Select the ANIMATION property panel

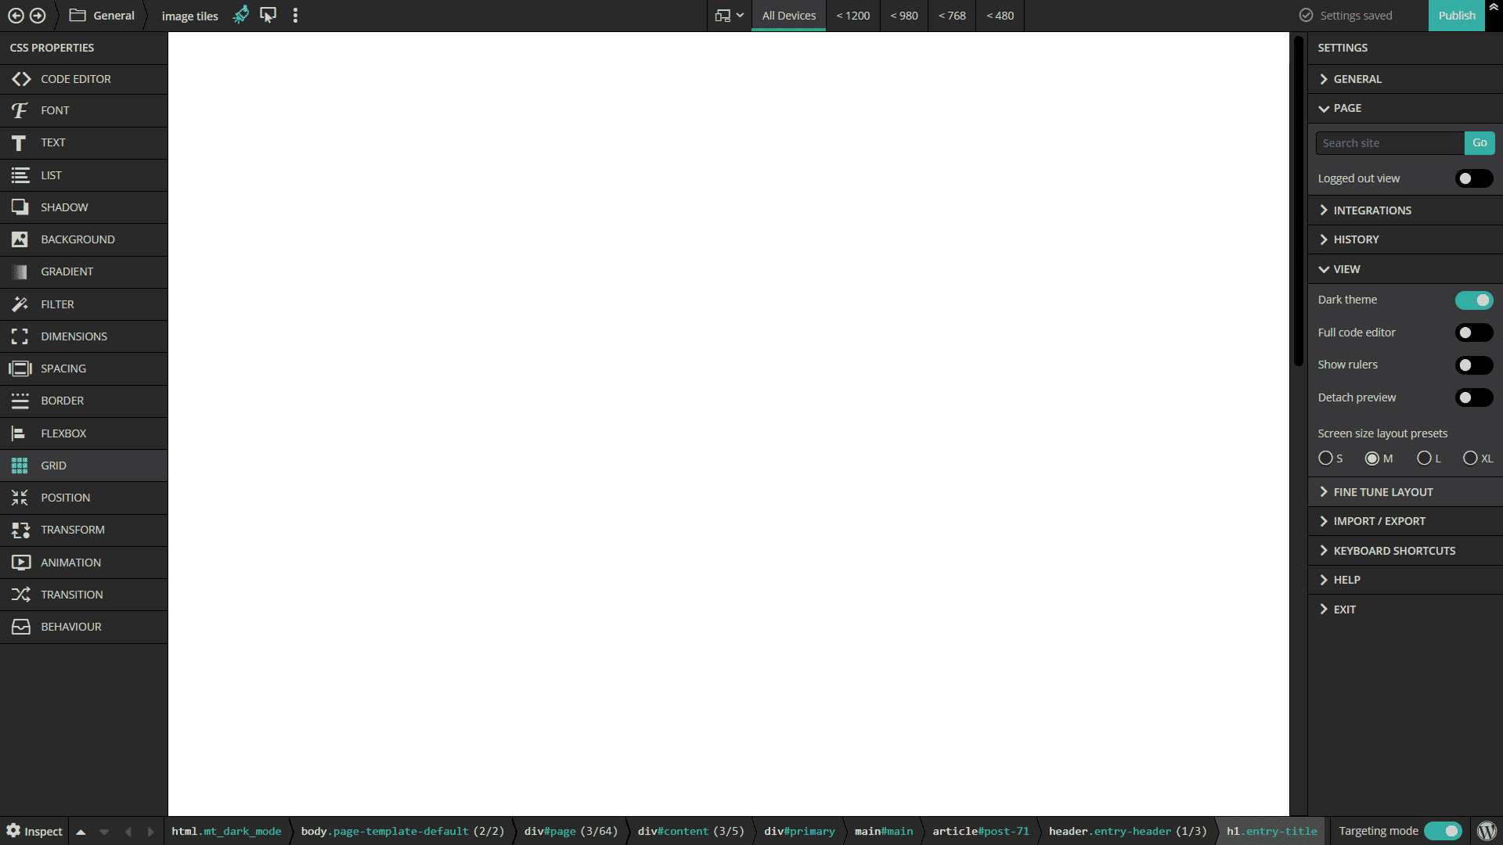[84, 561]
